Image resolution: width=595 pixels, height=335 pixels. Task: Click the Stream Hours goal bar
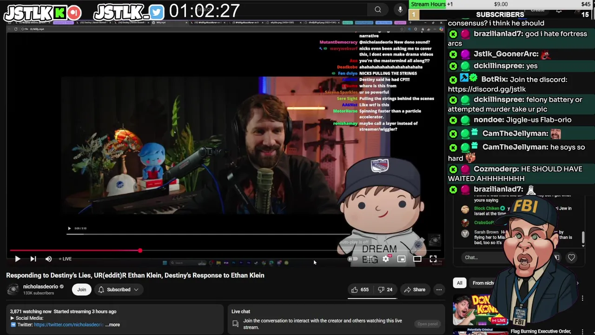point(502,4)
